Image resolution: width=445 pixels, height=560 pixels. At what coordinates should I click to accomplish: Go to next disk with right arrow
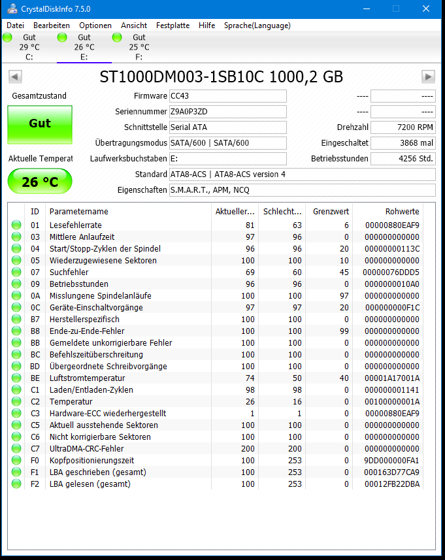point(428,76)
